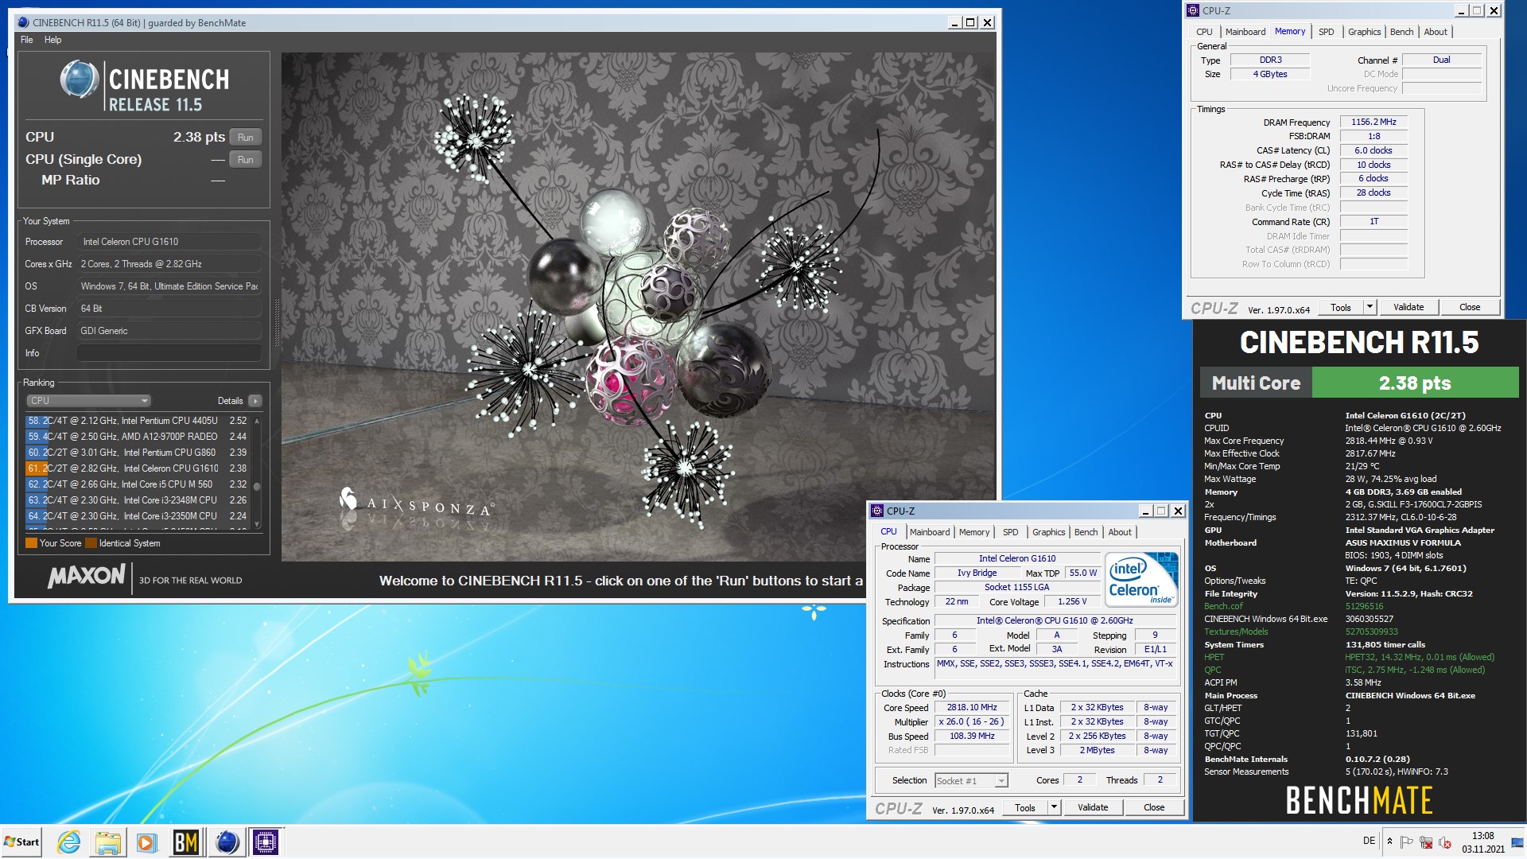The image size is (1527, 859).
Task: Click Cinebench title bar app icon
Action: pos(22,22)
